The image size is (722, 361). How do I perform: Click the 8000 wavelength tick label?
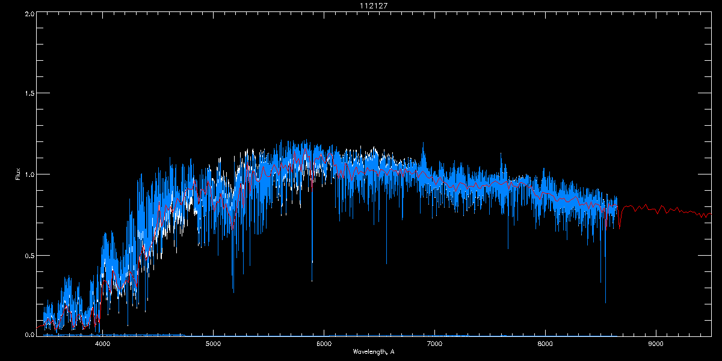click(545, 344)
